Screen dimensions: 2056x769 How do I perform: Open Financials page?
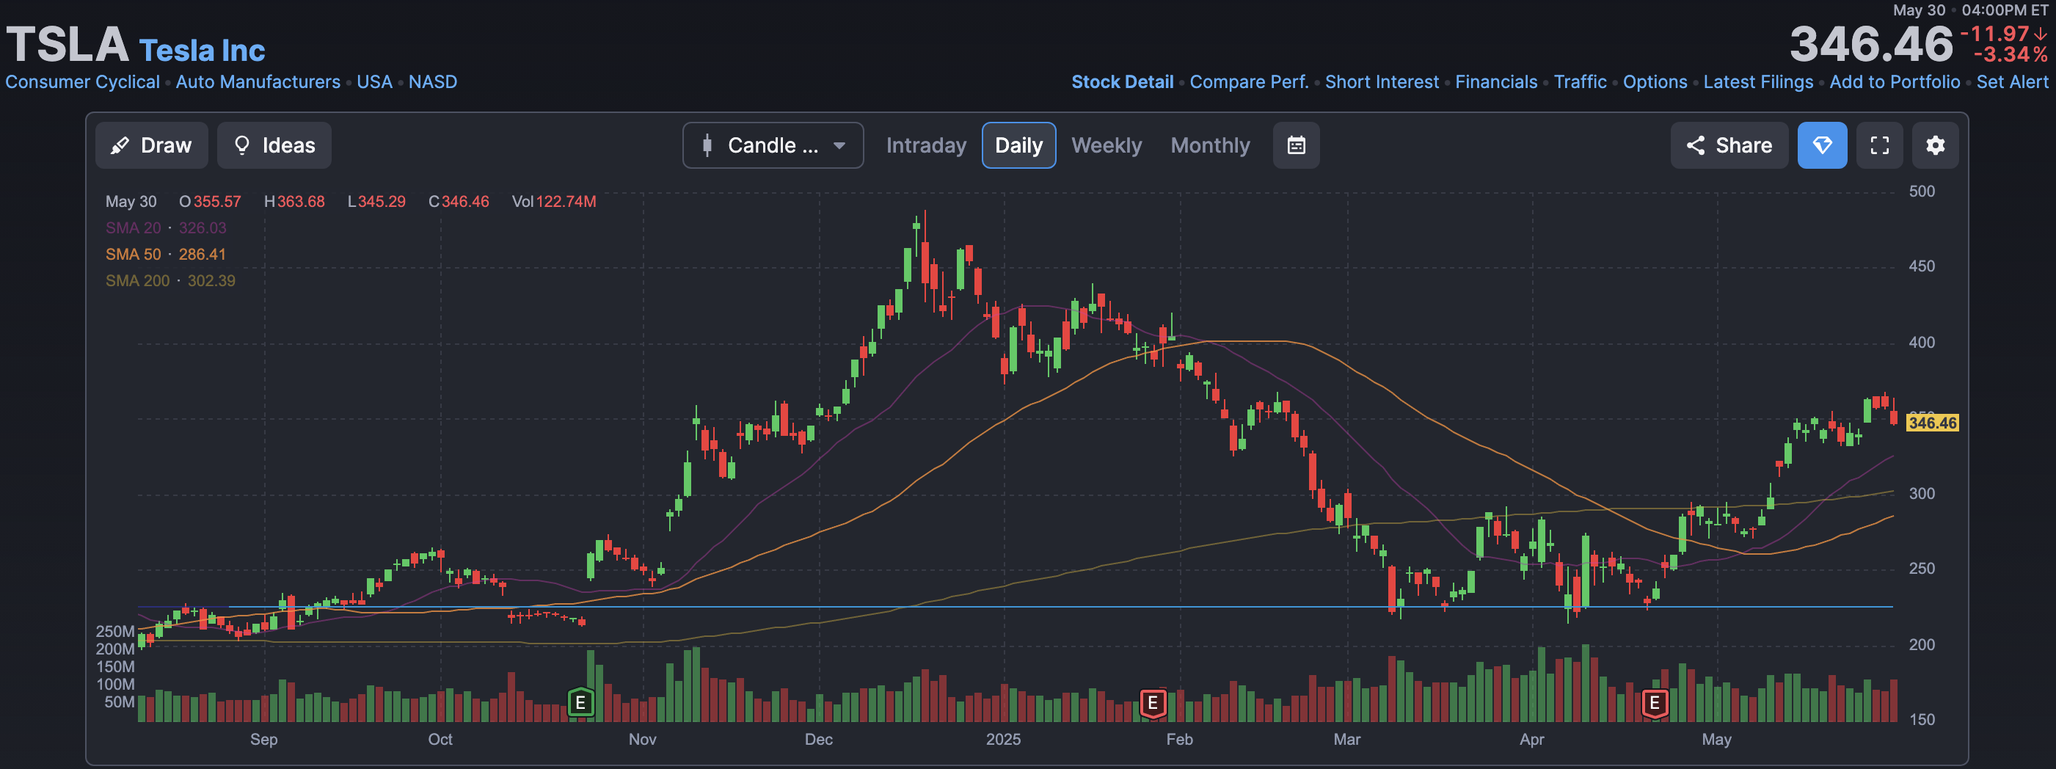pyautogui.click(x=1495, y=82)
